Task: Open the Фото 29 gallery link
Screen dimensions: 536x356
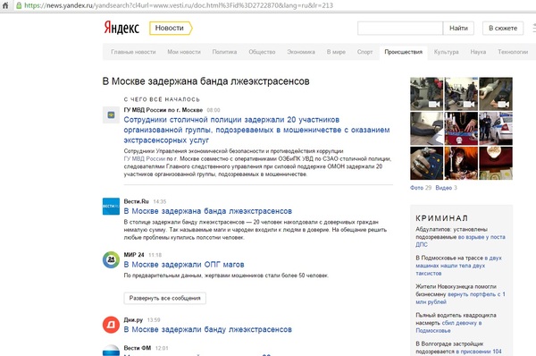Action: pos(421,188)
